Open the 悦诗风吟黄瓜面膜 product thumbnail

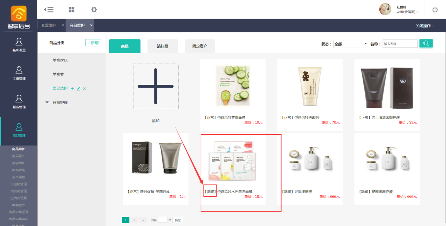pos(233,87)
